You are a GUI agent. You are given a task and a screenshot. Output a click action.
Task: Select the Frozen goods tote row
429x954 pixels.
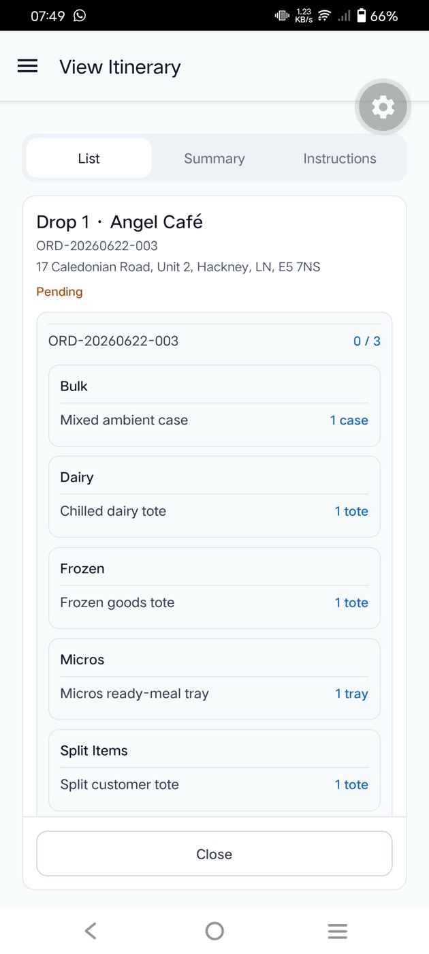(x=214, y=602)
